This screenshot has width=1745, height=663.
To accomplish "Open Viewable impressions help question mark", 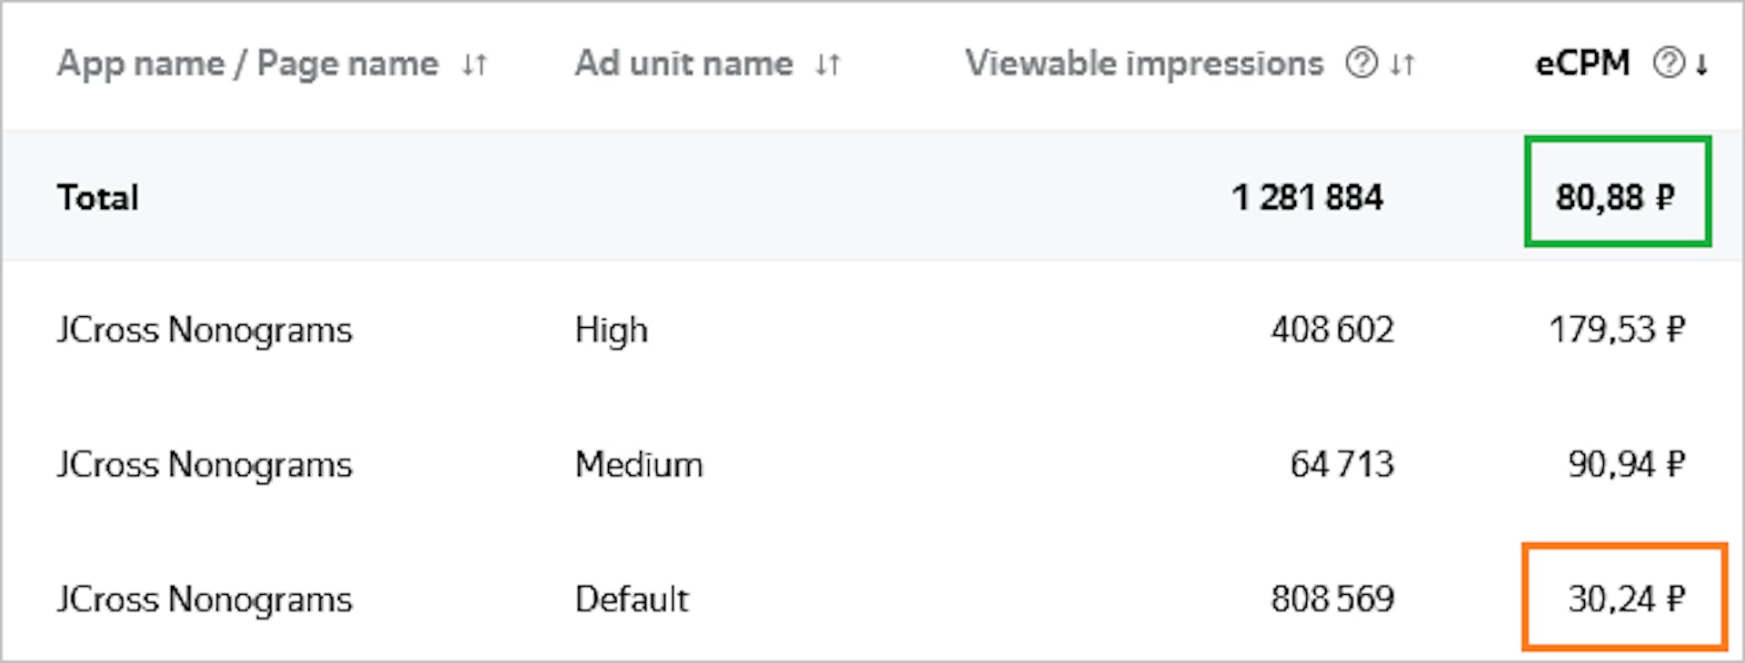I will click(1361, 64).
